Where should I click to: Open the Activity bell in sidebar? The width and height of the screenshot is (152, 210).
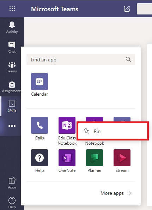tap(12, 27)
